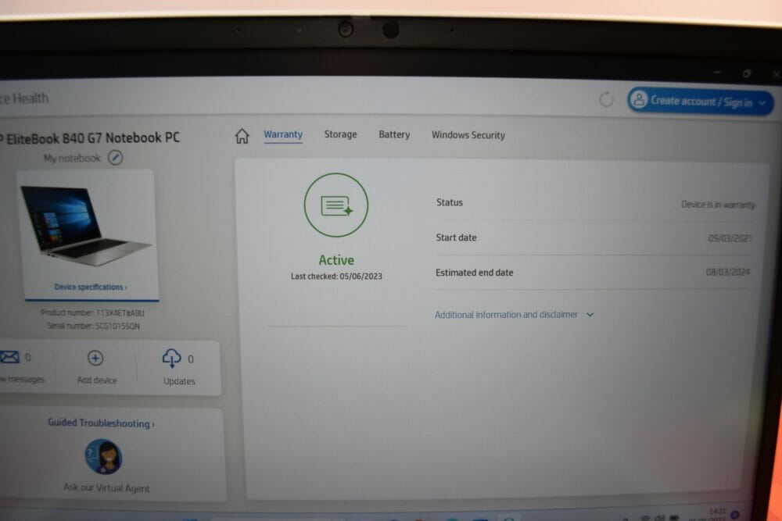Viewport: 782px width, 521px height.
Task: Click the green warranty certificate icon
Action: (x=336, y=205)
